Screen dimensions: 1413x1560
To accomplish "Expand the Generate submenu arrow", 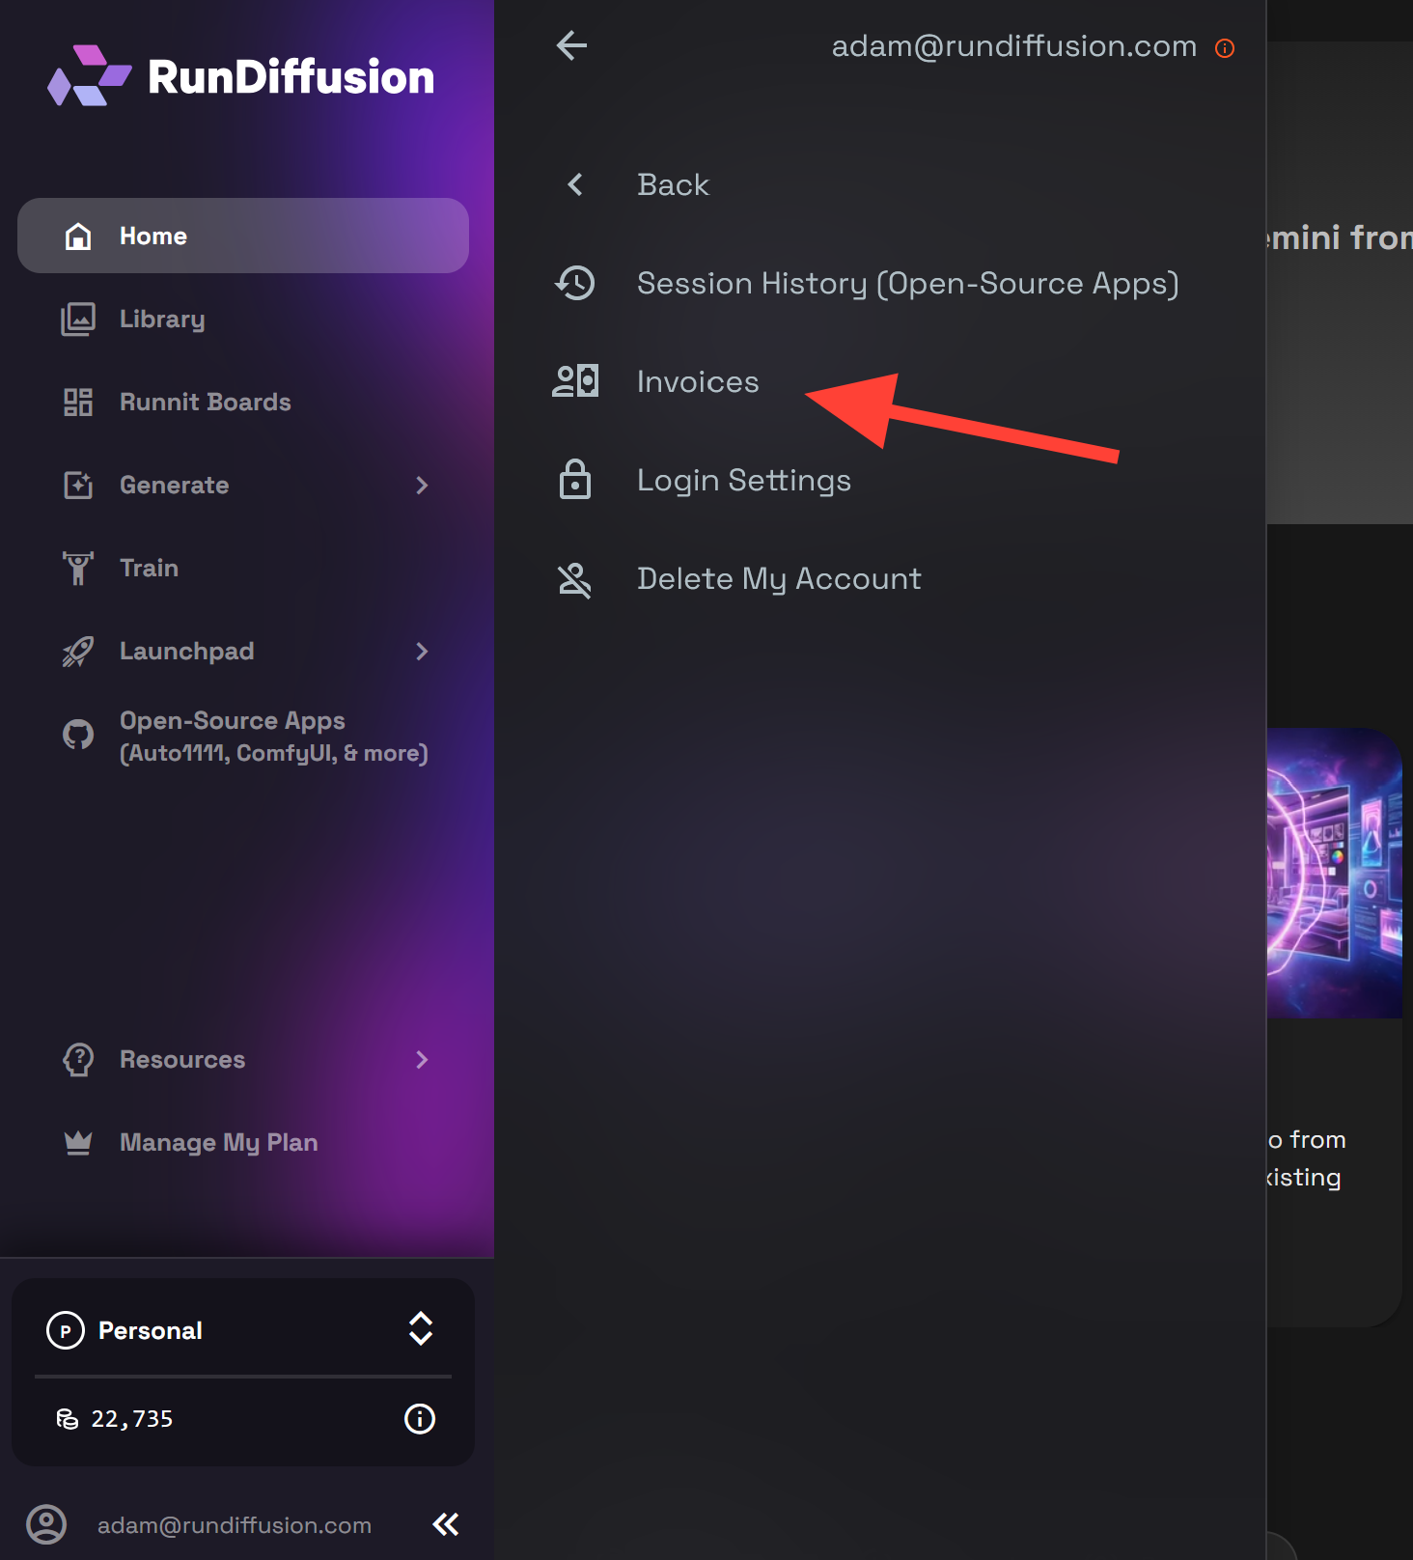I will tap(422, 486).
